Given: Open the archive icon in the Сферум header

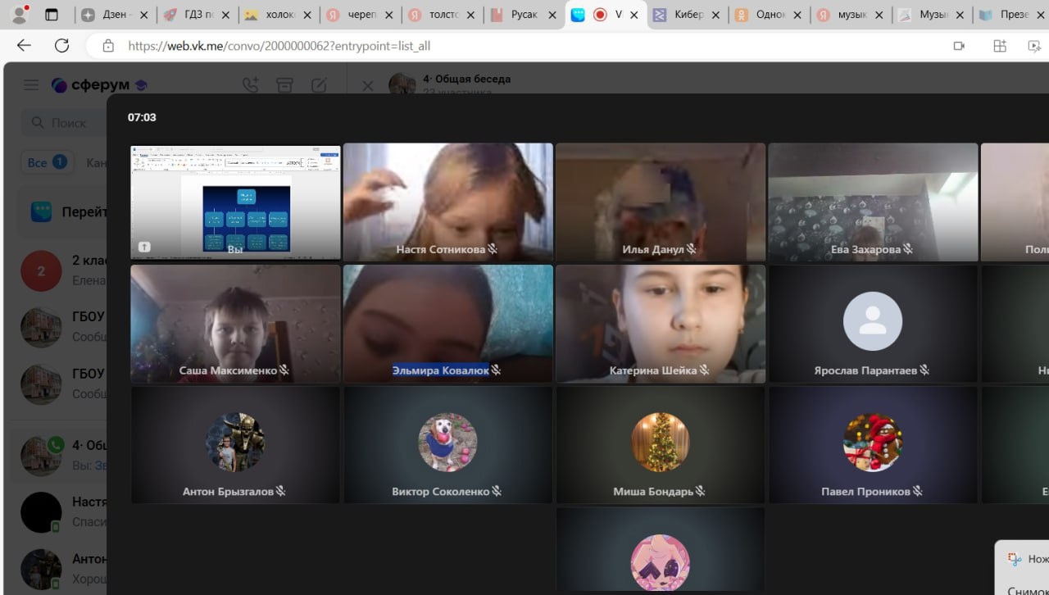Looking at the screenshot, I should 284,85.
